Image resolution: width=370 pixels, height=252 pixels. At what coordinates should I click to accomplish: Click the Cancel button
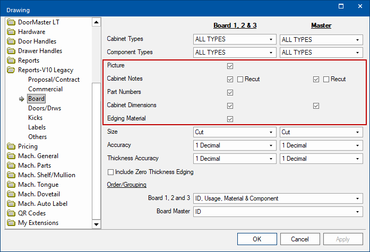300,239
